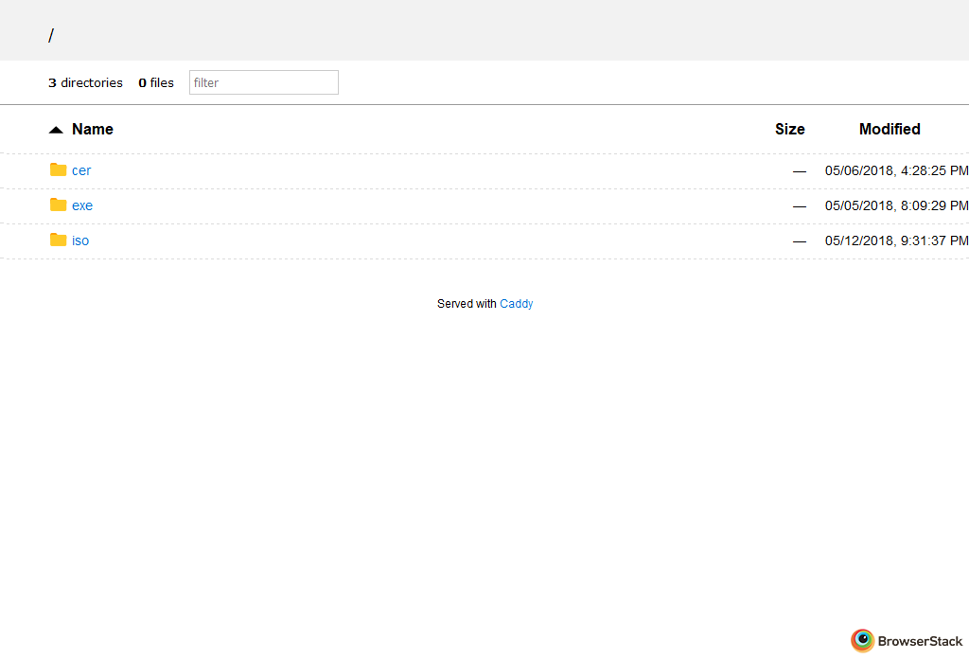Screen dimensions: 969x659
Task: Sort listing by the Modified header
Action: point(890,129)
